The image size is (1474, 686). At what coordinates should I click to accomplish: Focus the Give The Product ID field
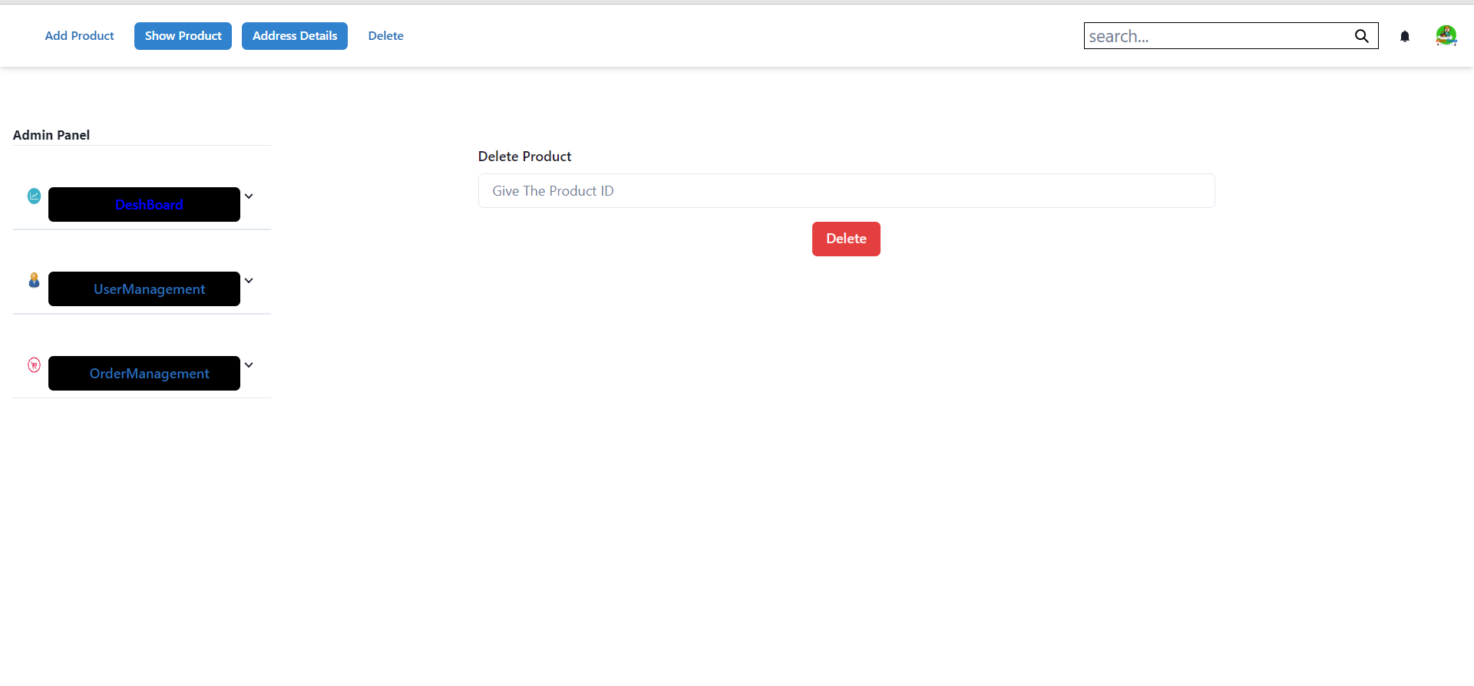click(846, 191)
